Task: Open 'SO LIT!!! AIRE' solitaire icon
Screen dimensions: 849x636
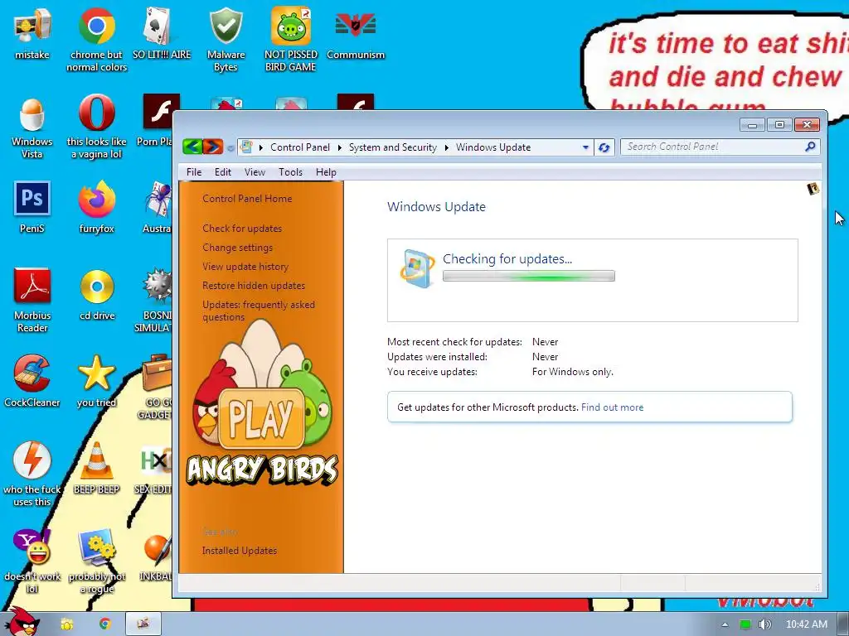Action: point(162,33)
